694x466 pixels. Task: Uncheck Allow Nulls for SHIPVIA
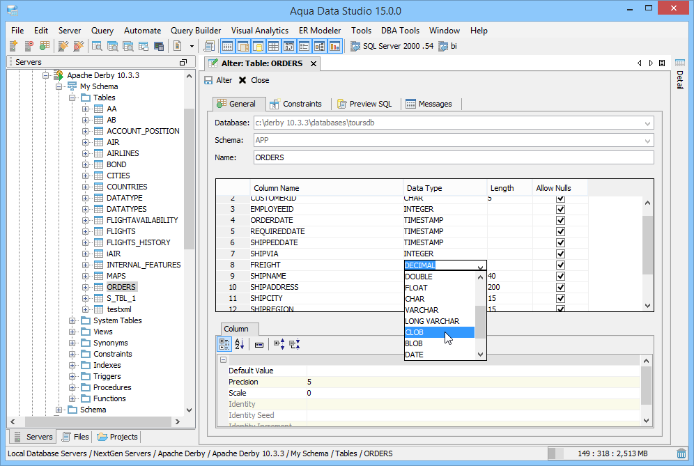pyautogui.click(x=560, y=254)
